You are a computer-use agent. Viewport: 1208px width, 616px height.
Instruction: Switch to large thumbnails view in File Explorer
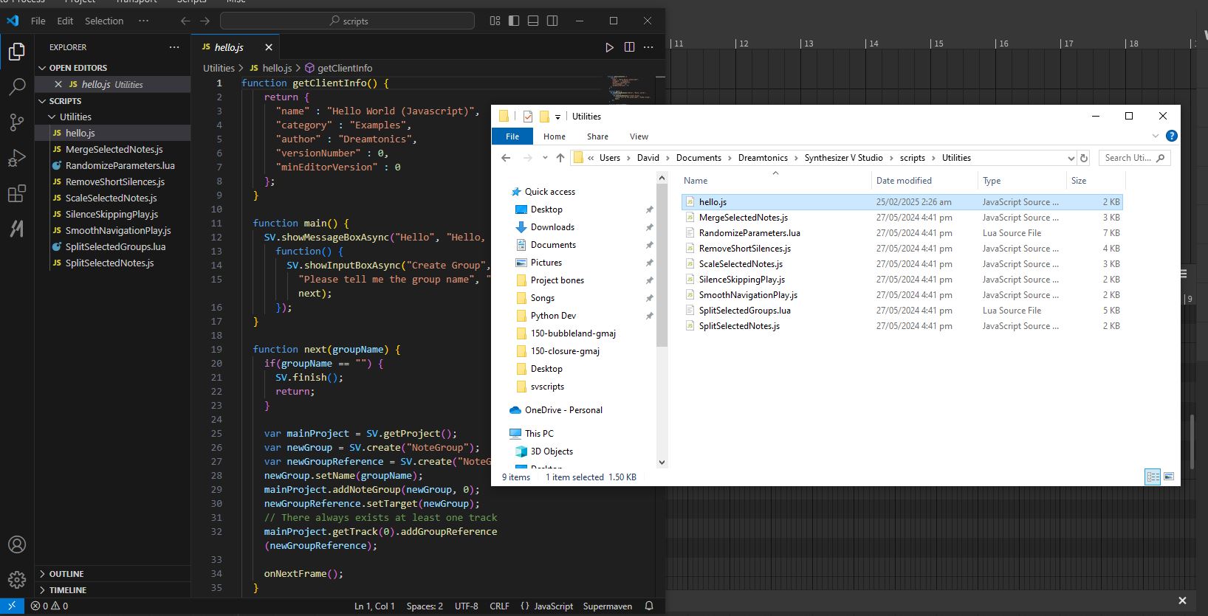[1169, 477]
